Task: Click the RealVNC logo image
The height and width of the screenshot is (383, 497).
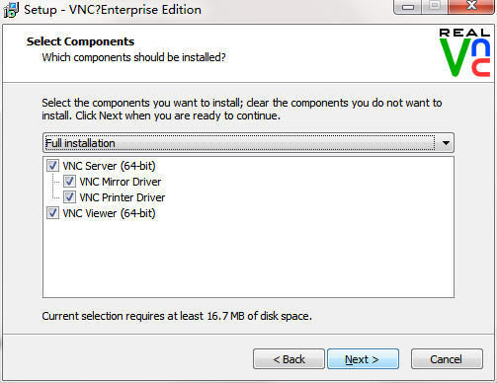Action: click(464, 52)
